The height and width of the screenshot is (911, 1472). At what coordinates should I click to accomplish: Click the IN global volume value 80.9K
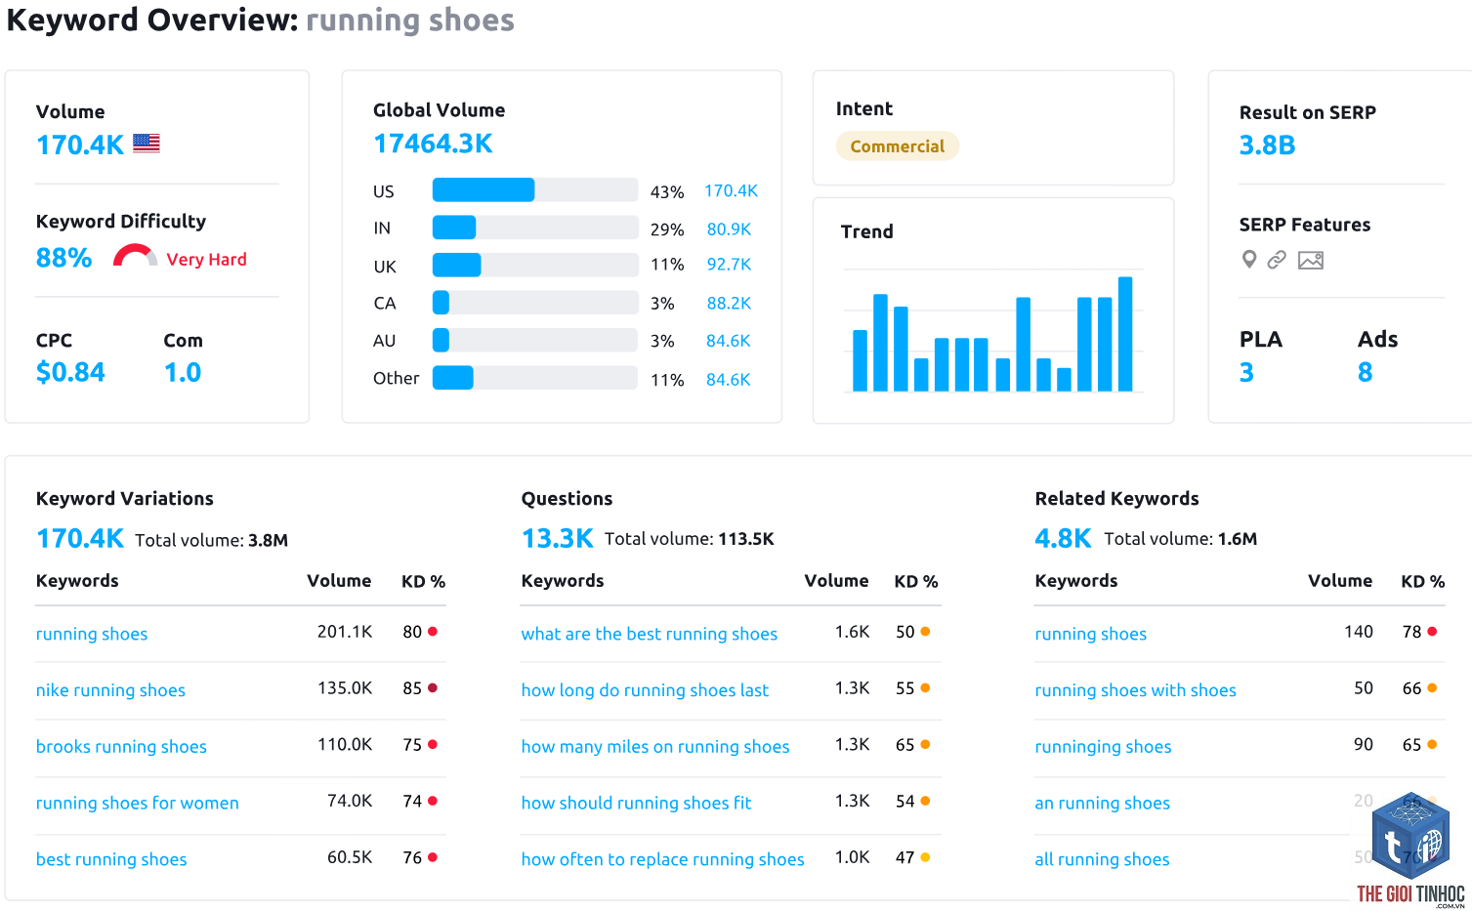tap(729, 229)
